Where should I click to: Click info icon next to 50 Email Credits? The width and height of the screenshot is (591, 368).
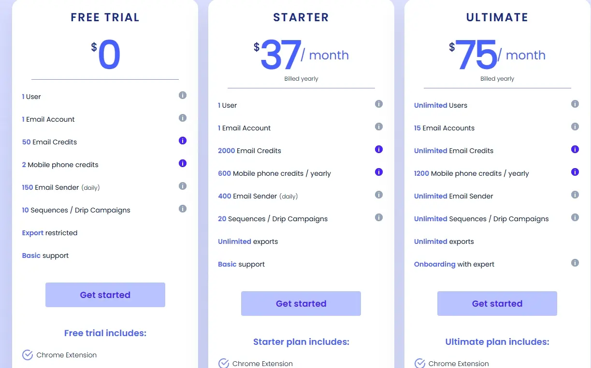183,141
